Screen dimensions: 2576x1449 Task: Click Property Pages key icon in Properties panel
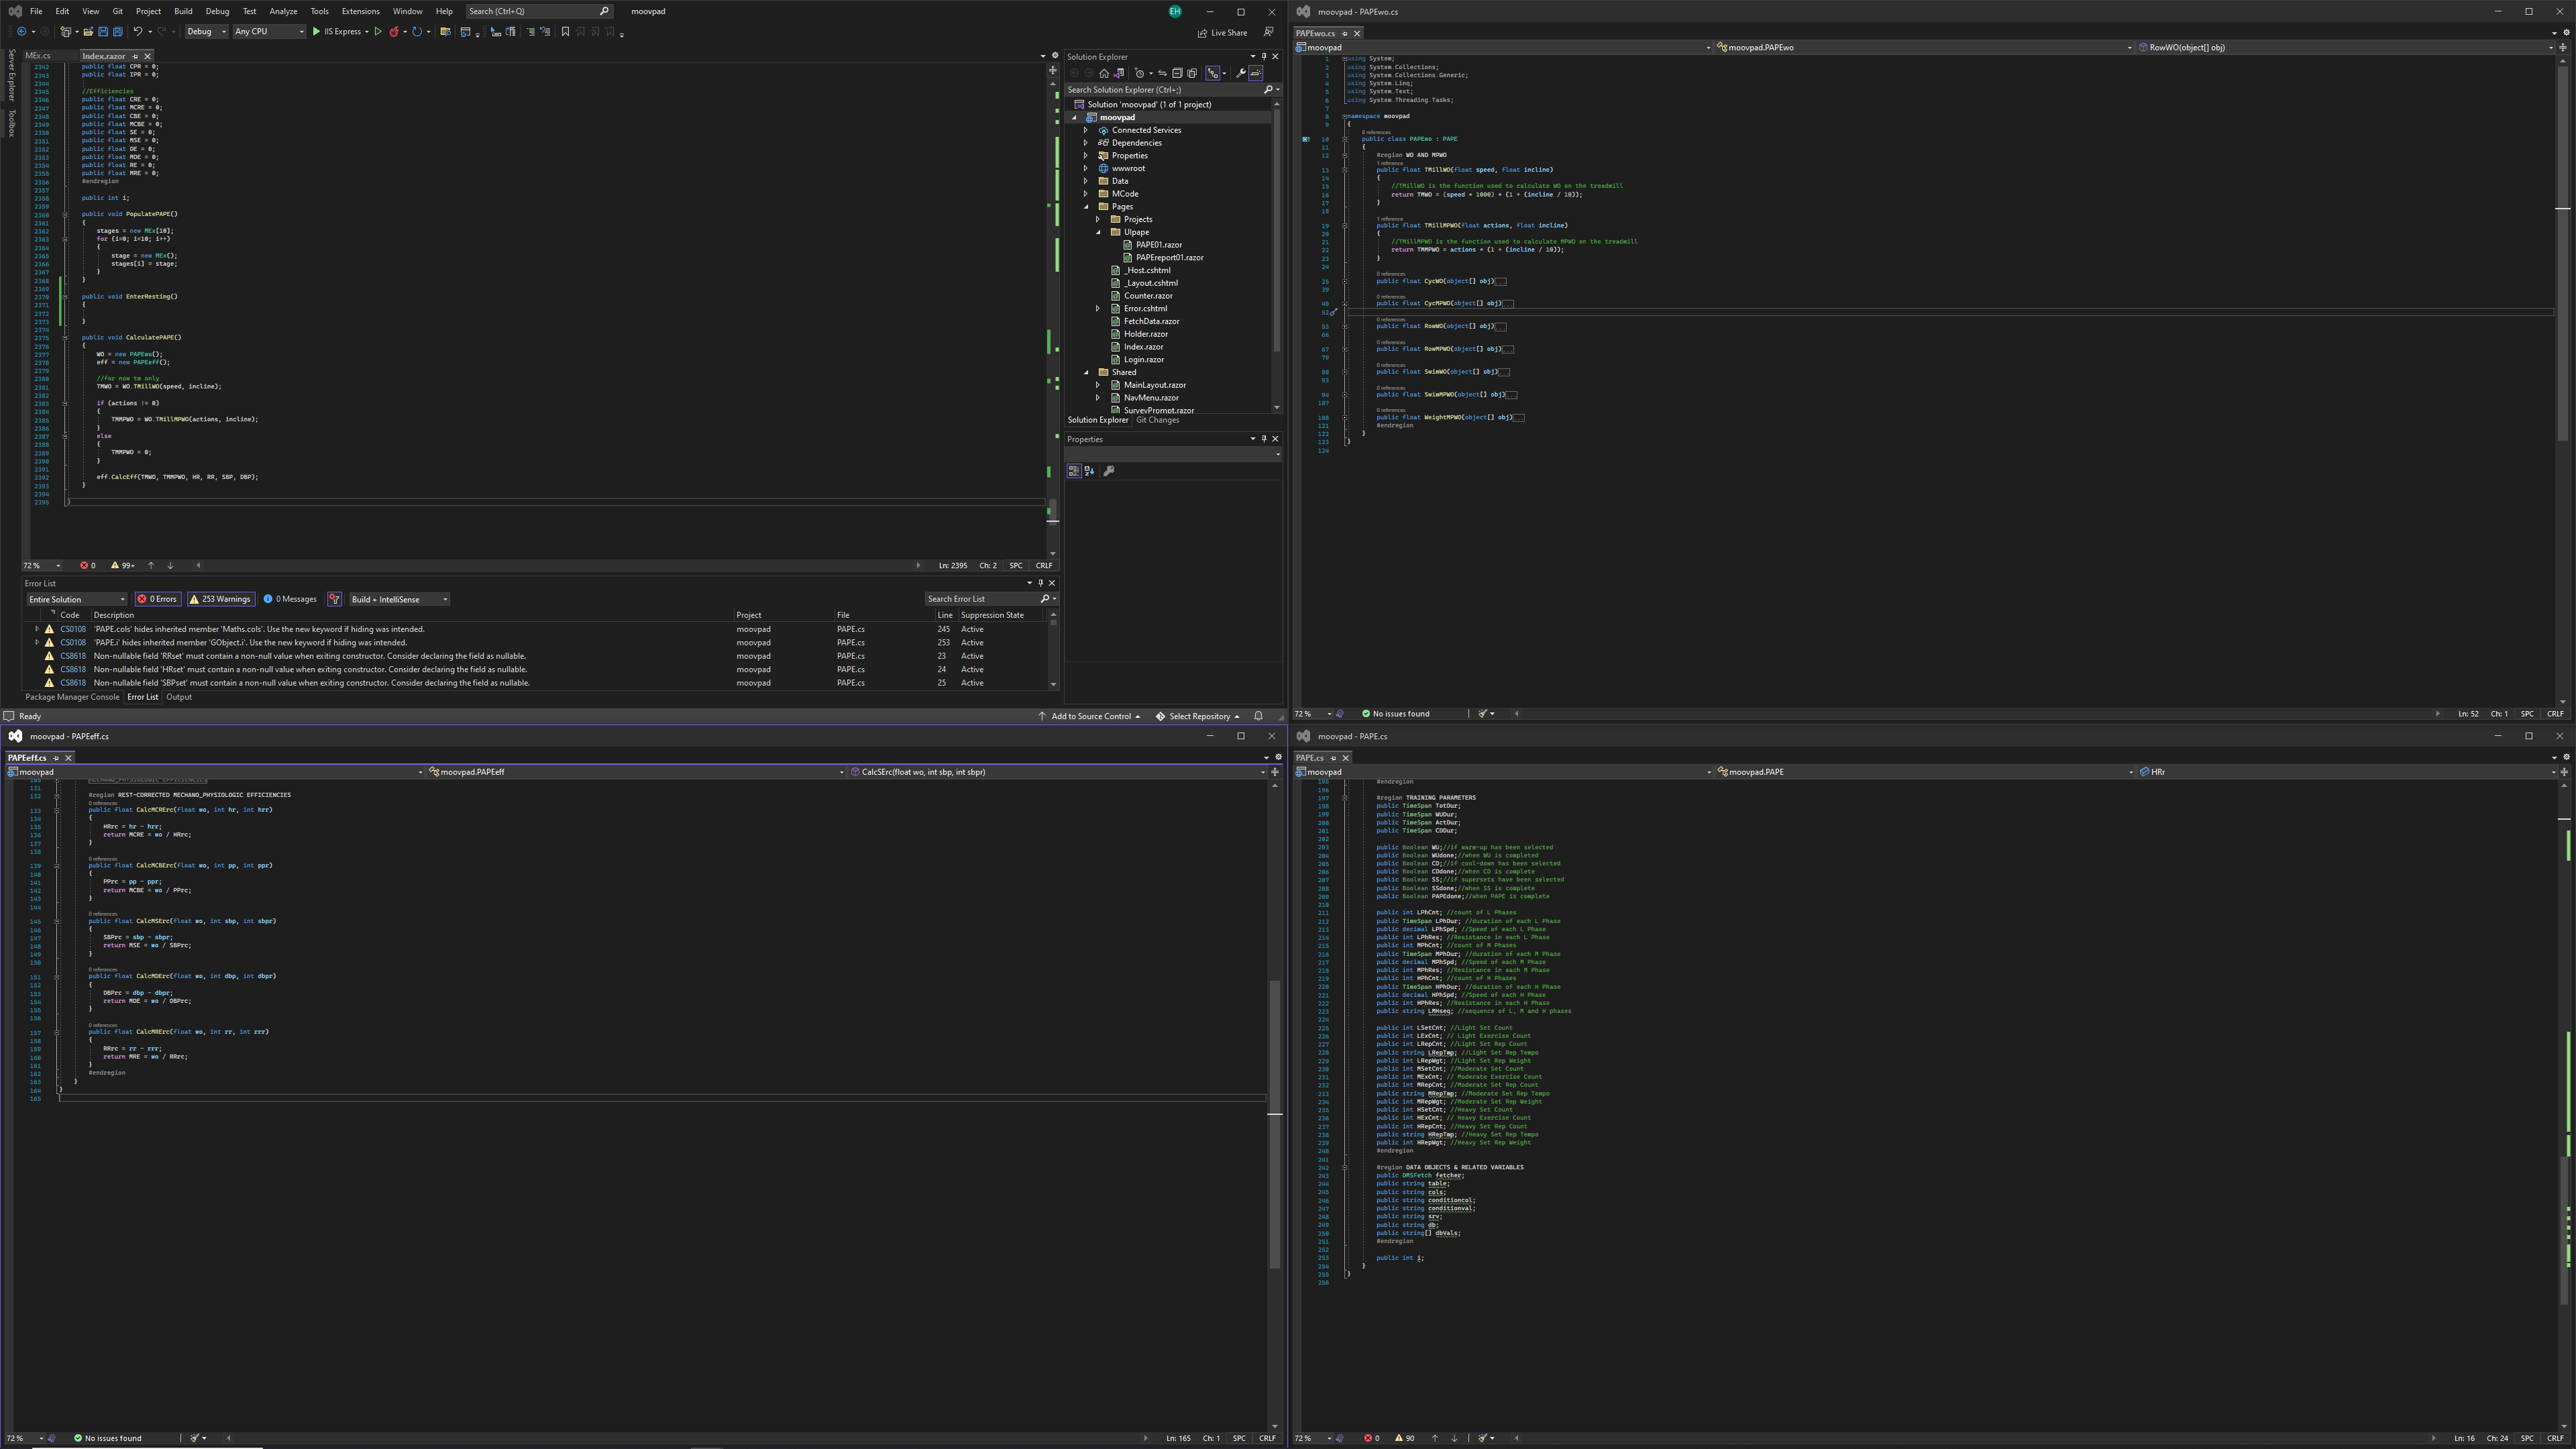(x=1108, y=471)
